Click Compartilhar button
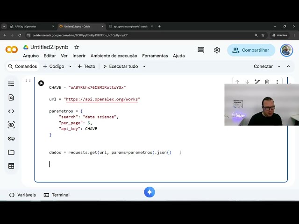This screenshot has height=224, width=299. coord(251,50)
